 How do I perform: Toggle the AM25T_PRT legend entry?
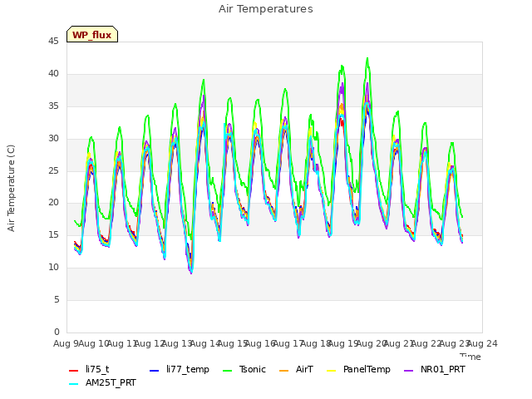(102, 383)
